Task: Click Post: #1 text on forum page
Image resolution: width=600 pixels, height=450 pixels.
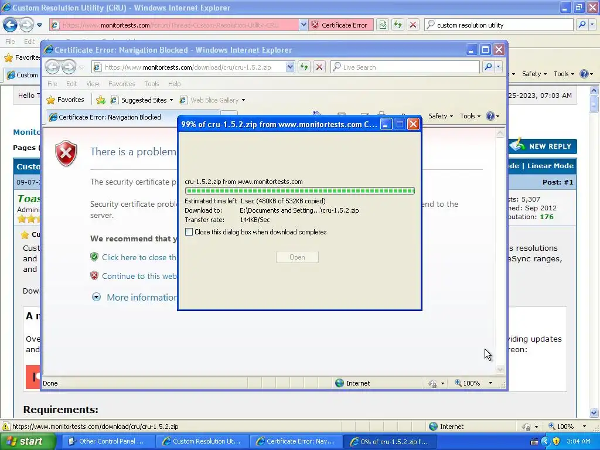Action: click(x=558, y=182)
